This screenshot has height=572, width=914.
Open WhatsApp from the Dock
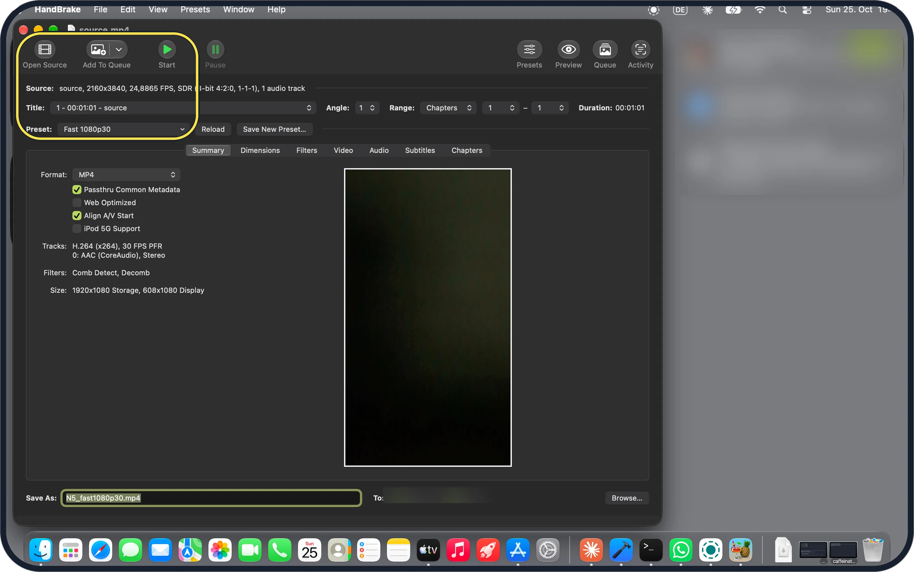(x=681, y=549)
